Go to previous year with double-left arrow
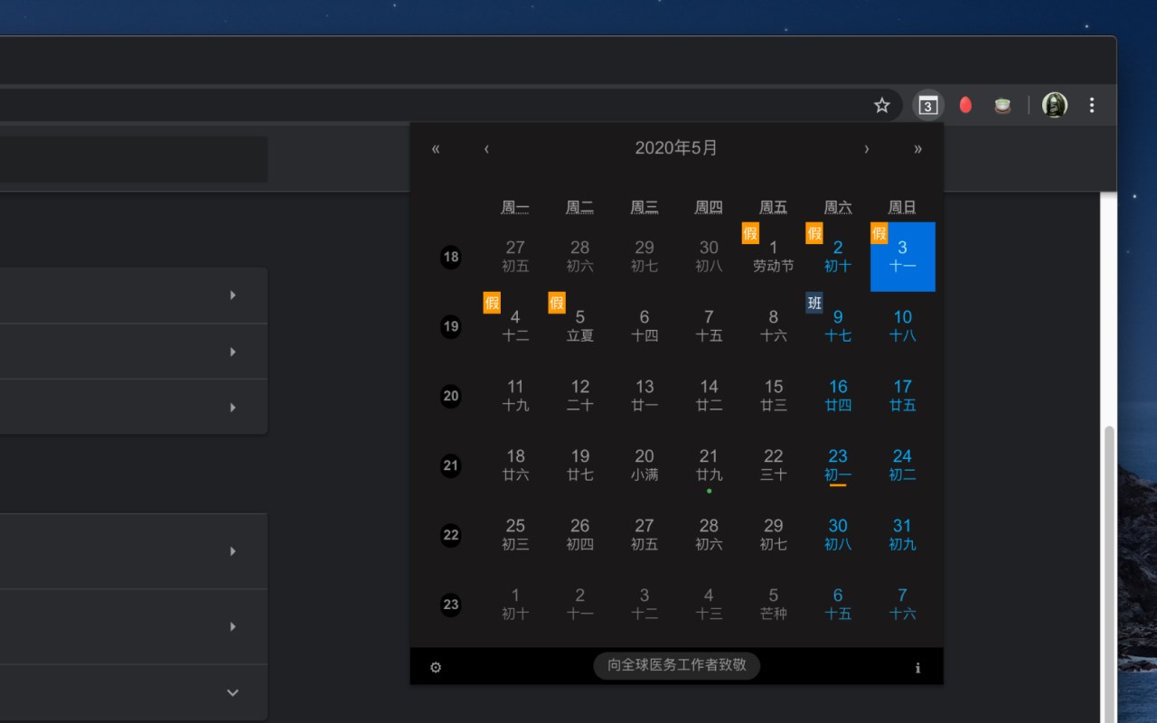The height and width of the screenshot is (723, 1157). 436,149
